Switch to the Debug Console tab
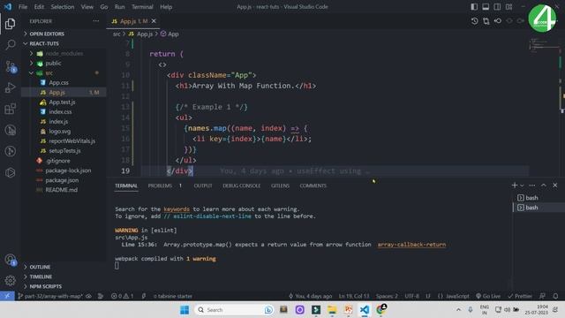The height and width of the screenshot is (318, 565). (x=241, y=185)
